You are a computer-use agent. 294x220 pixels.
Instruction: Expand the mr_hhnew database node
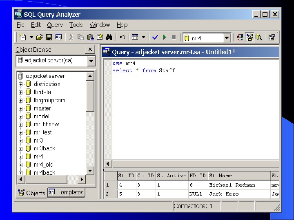[x=21, y=125]
